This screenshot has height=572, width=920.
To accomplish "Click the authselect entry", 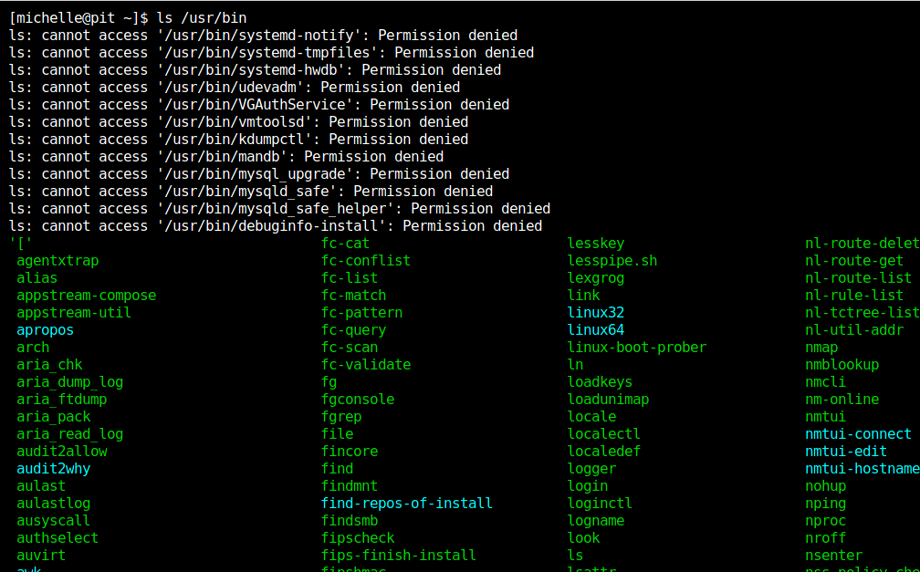I will click(x=57, y=538).
